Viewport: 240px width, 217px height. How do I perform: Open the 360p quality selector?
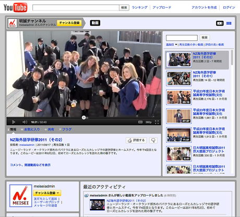click(x=148, y=122)
